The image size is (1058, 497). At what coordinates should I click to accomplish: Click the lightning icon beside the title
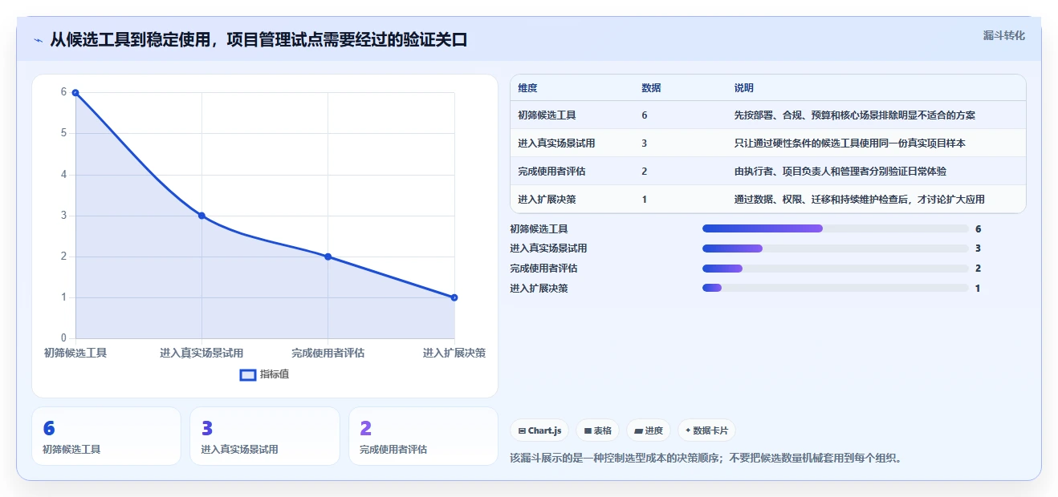click(x=38, y=40)
